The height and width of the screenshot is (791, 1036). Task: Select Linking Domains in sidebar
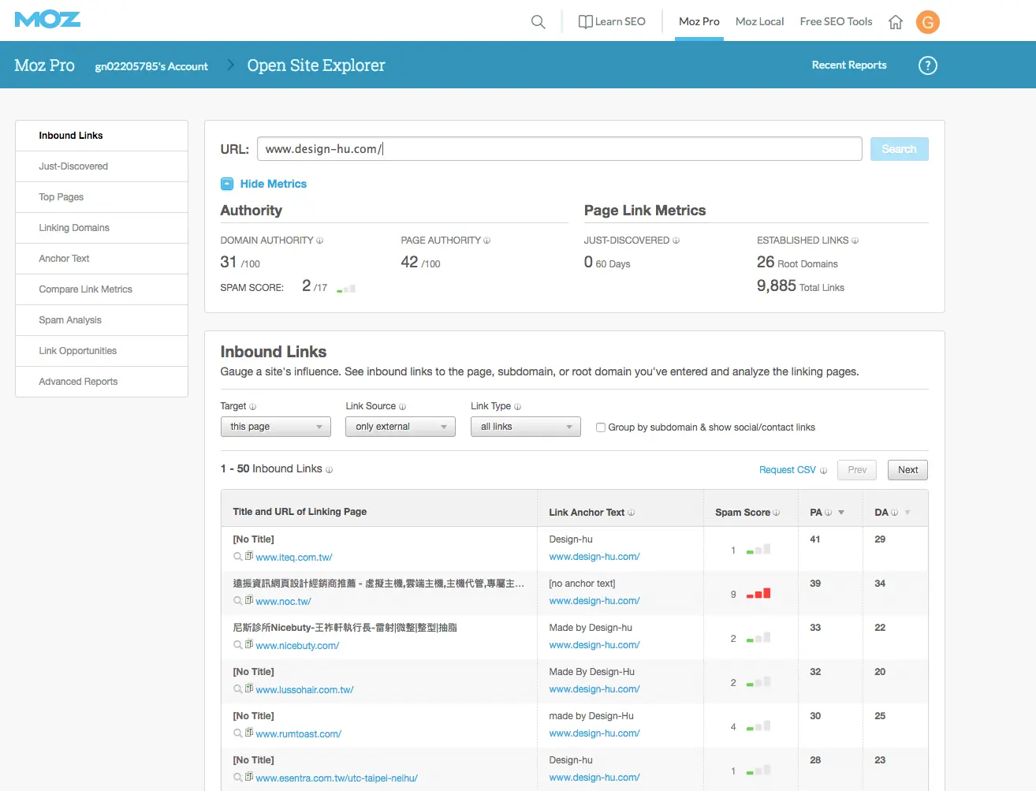click(x=102, y=228)
